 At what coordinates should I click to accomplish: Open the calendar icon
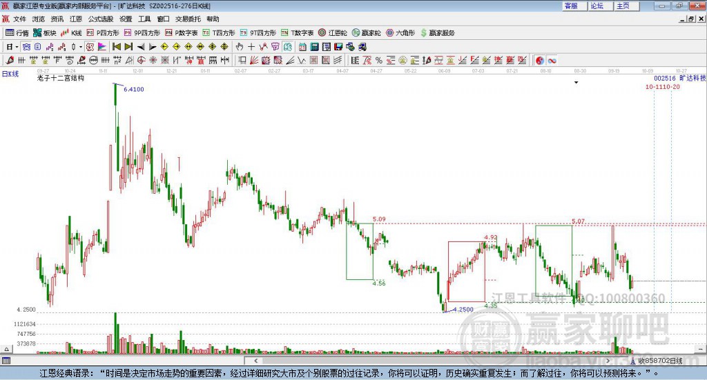coord(302,47)
